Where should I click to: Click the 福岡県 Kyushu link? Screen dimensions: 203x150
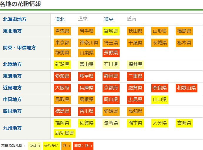(62, 123)
